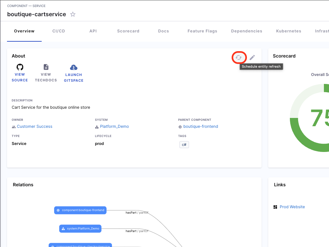Screen dimensions: 329x247
Task: Select the component:boutique-frontend relation node
Action: point(80,210)
